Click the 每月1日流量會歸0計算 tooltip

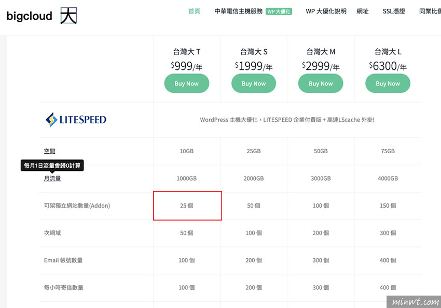coord(52,166)
